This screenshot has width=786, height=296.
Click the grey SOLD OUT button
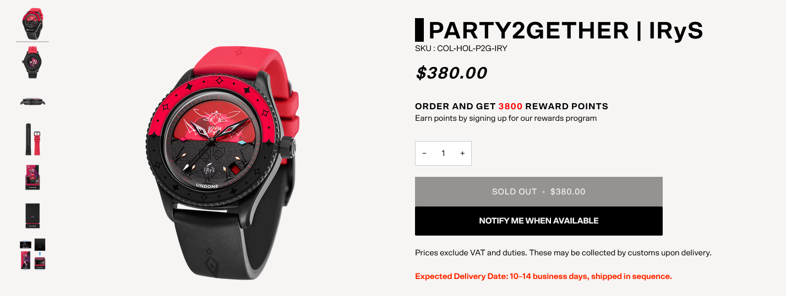click(539, 192)
